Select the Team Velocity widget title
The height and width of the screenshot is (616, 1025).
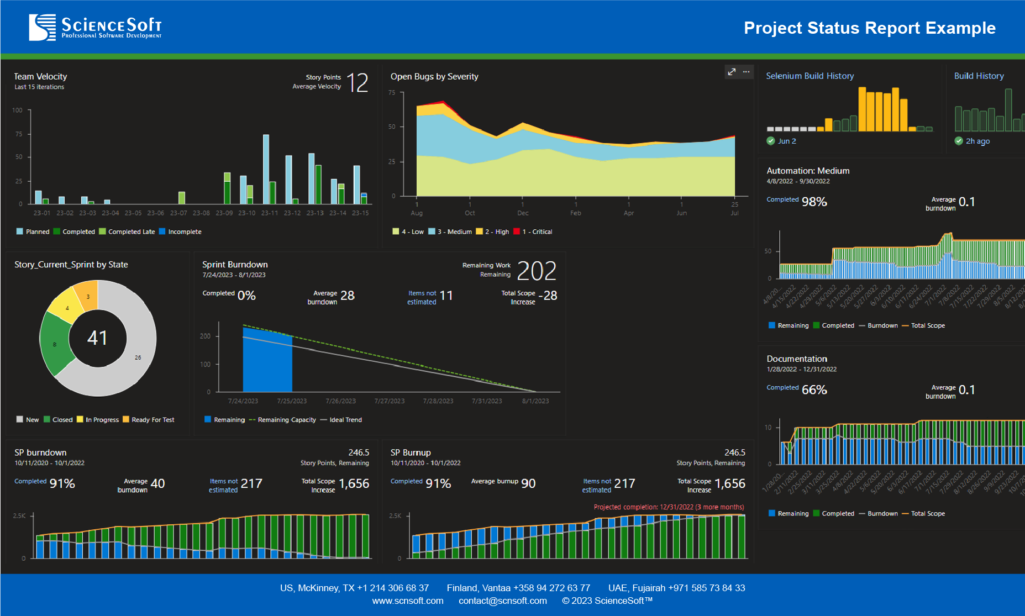40,76
